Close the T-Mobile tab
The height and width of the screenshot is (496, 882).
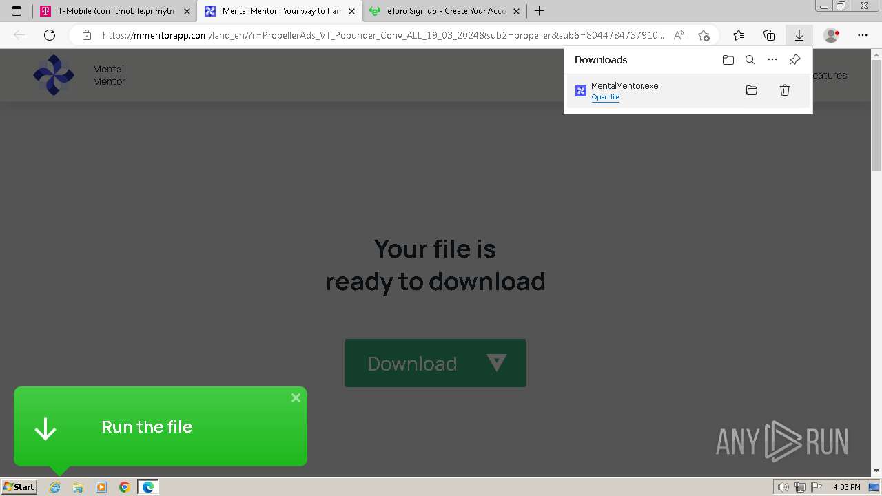(x=187, y=11)
